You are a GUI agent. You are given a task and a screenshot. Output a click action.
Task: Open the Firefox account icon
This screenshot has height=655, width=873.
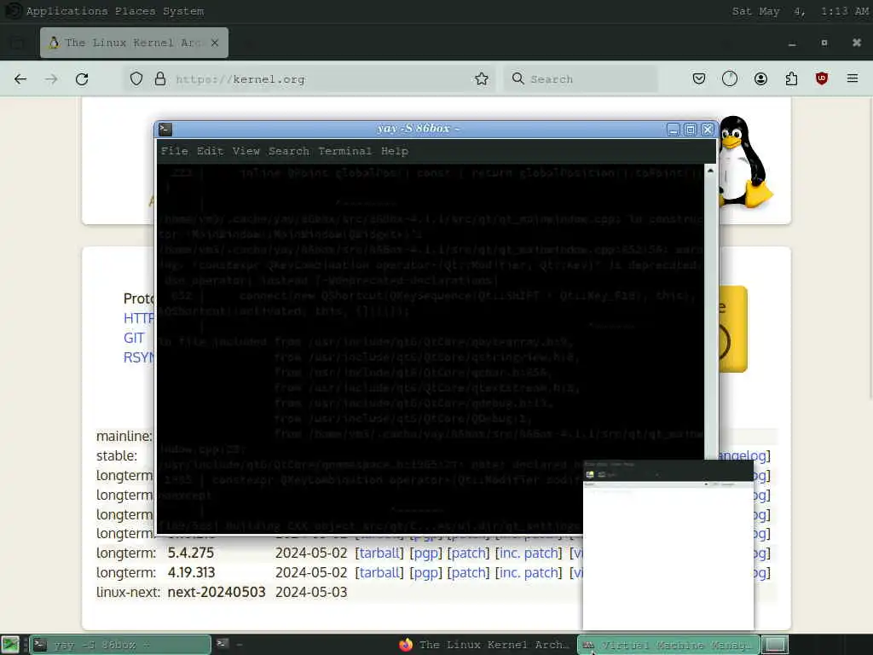(760, 79)
